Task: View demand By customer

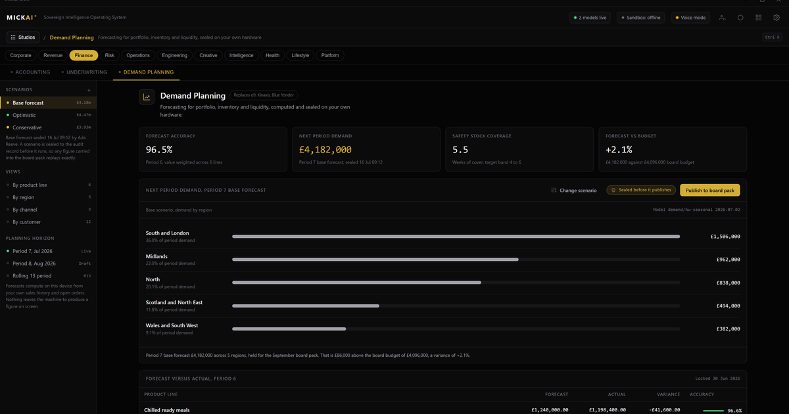Action: (48, 222)
